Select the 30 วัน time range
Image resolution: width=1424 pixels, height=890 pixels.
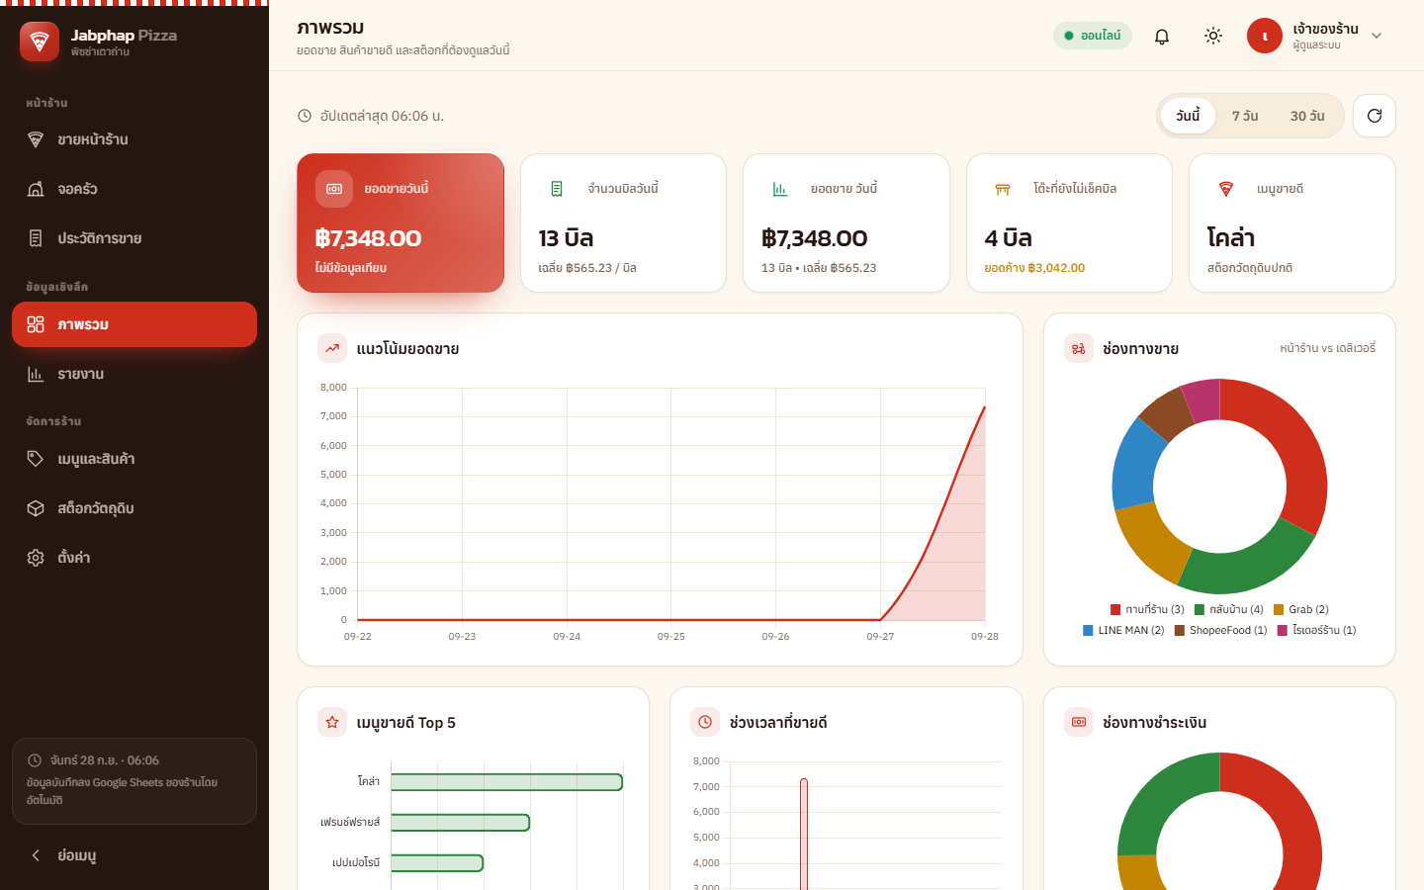click(1307, 116)
